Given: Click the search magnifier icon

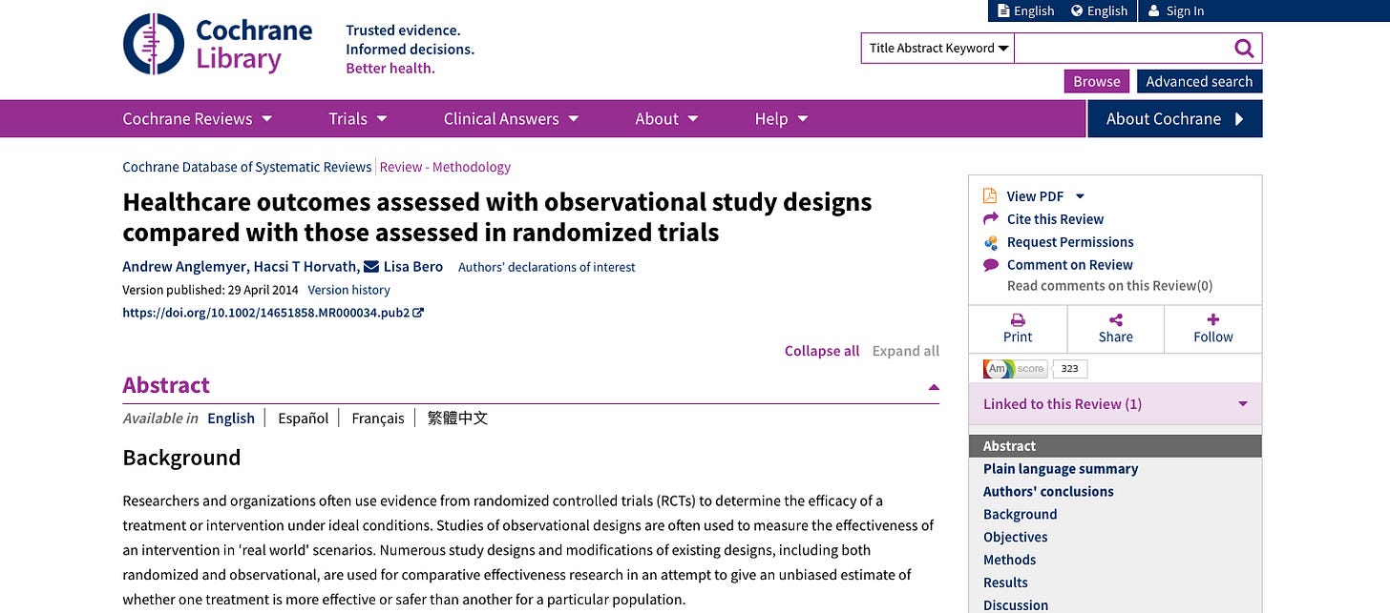Looking at the screenshot, I should pos(1243,49).
